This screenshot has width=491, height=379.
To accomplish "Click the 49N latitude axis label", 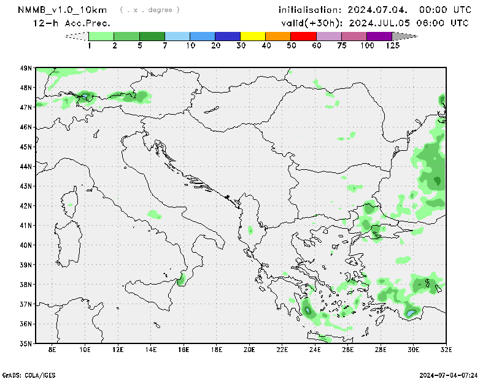I will point(26,68).
